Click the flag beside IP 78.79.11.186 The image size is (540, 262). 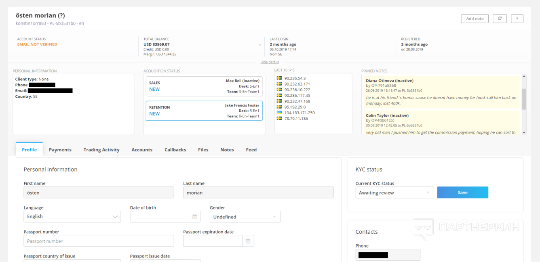(279, 119)
